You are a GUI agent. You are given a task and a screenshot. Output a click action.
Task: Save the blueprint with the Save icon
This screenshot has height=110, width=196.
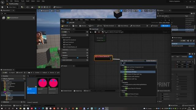(x=75, y=26)
